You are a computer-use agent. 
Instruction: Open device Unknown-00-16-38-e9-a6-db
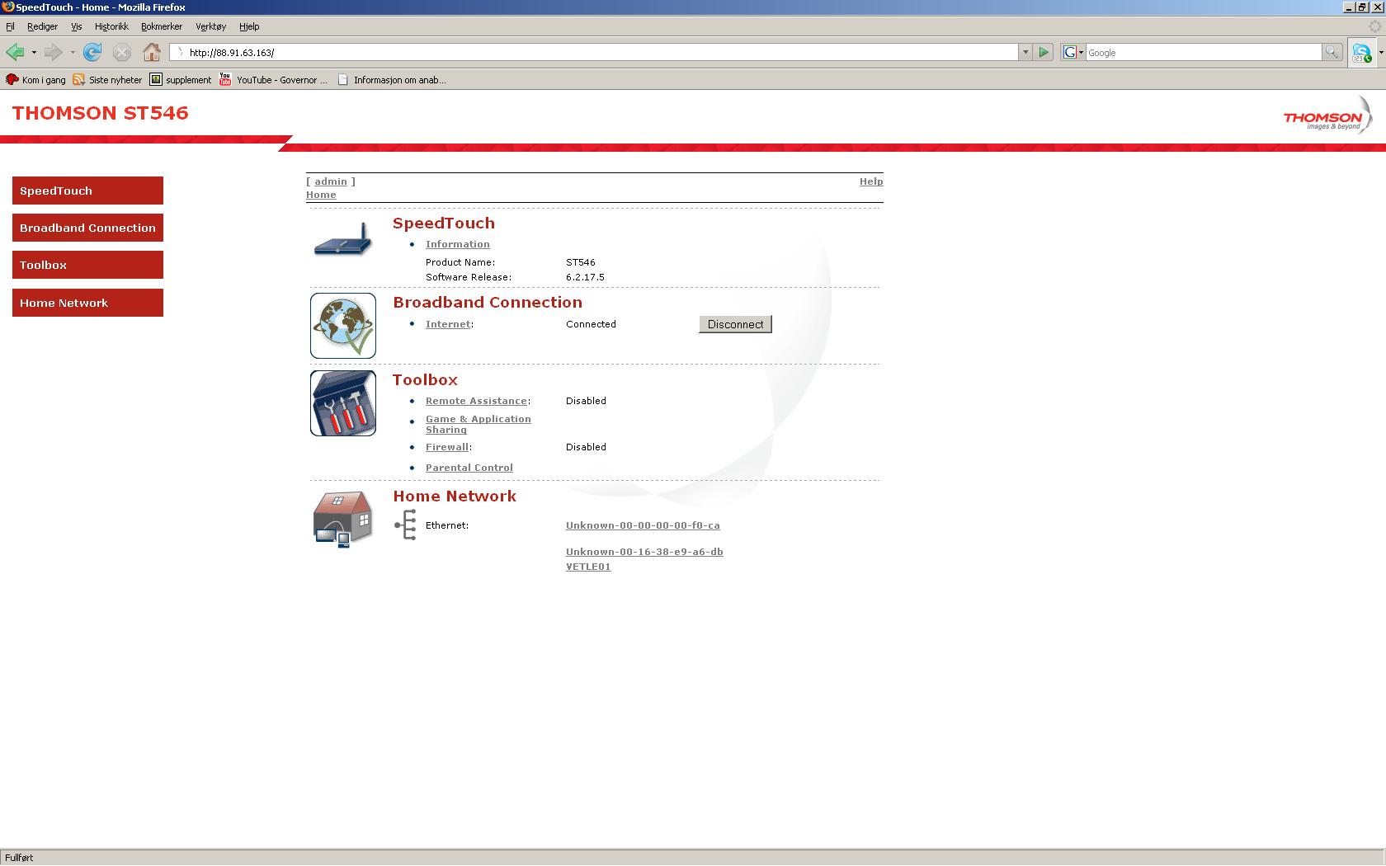pyautogui.click(x=644, y=552)
